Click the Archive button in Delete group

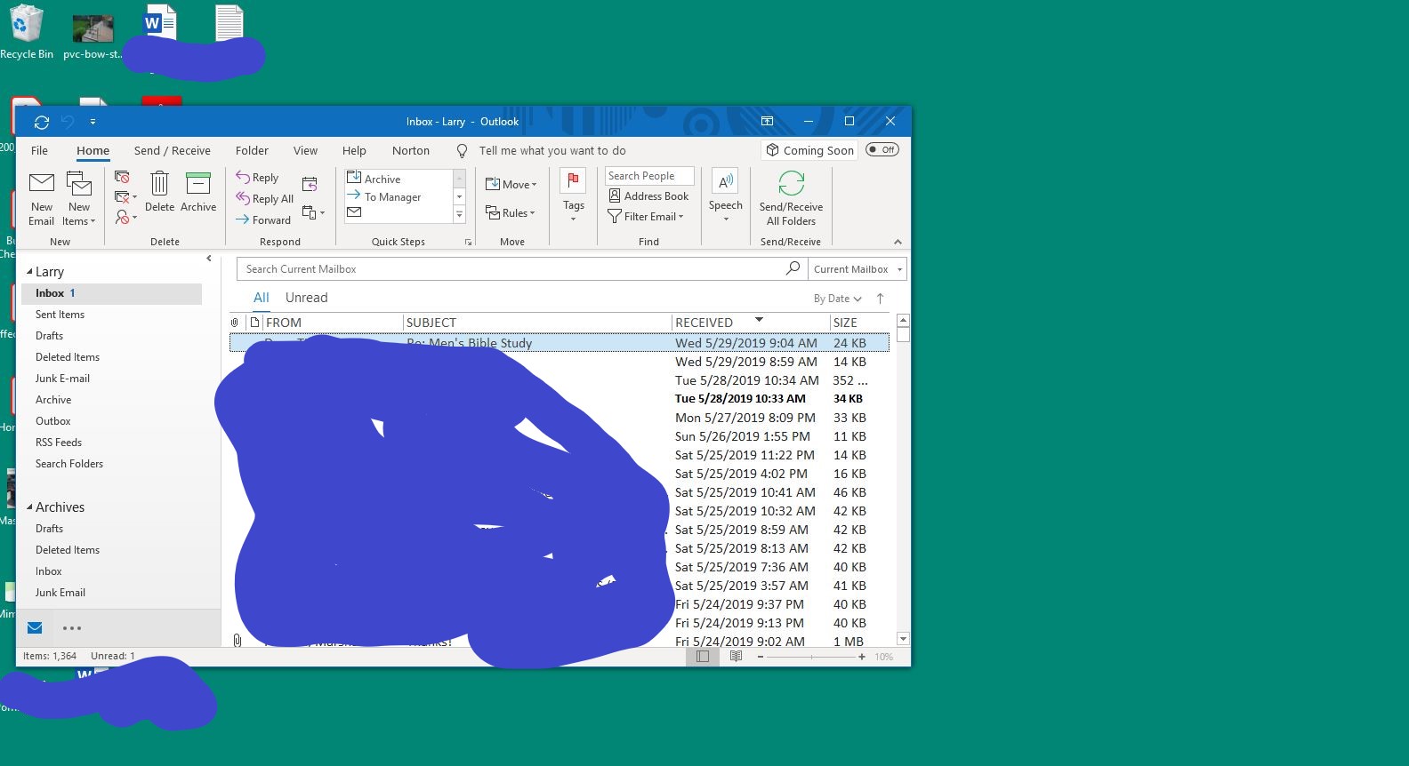(x=198, y=193)
